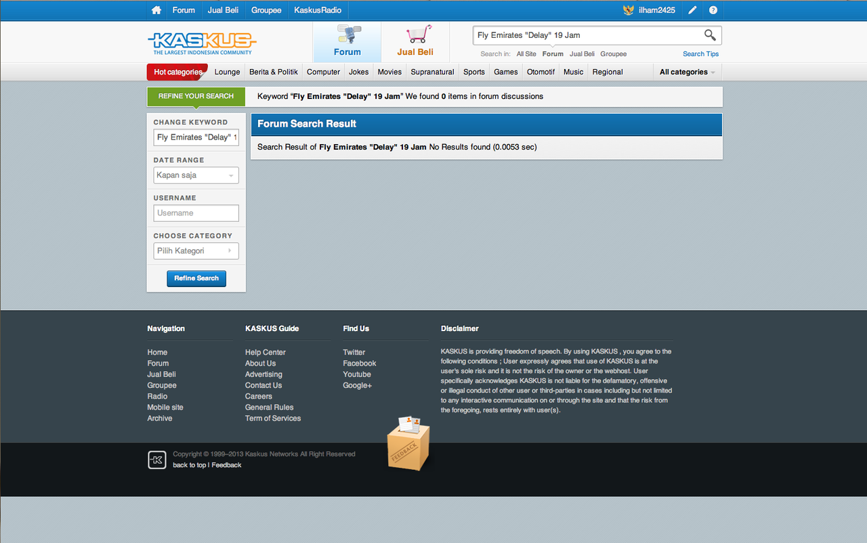The height and width of the screenshot is (543, 867).
Task: Open the Computer category
Action: [x=323, y=72]
